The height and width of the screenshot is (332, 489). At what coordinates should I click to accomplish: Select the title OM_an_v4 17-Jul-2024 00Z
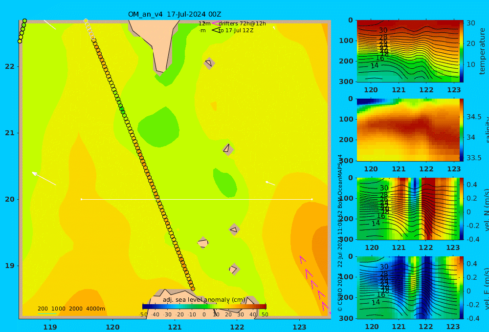pyautogui.click(x=175, y=14)
